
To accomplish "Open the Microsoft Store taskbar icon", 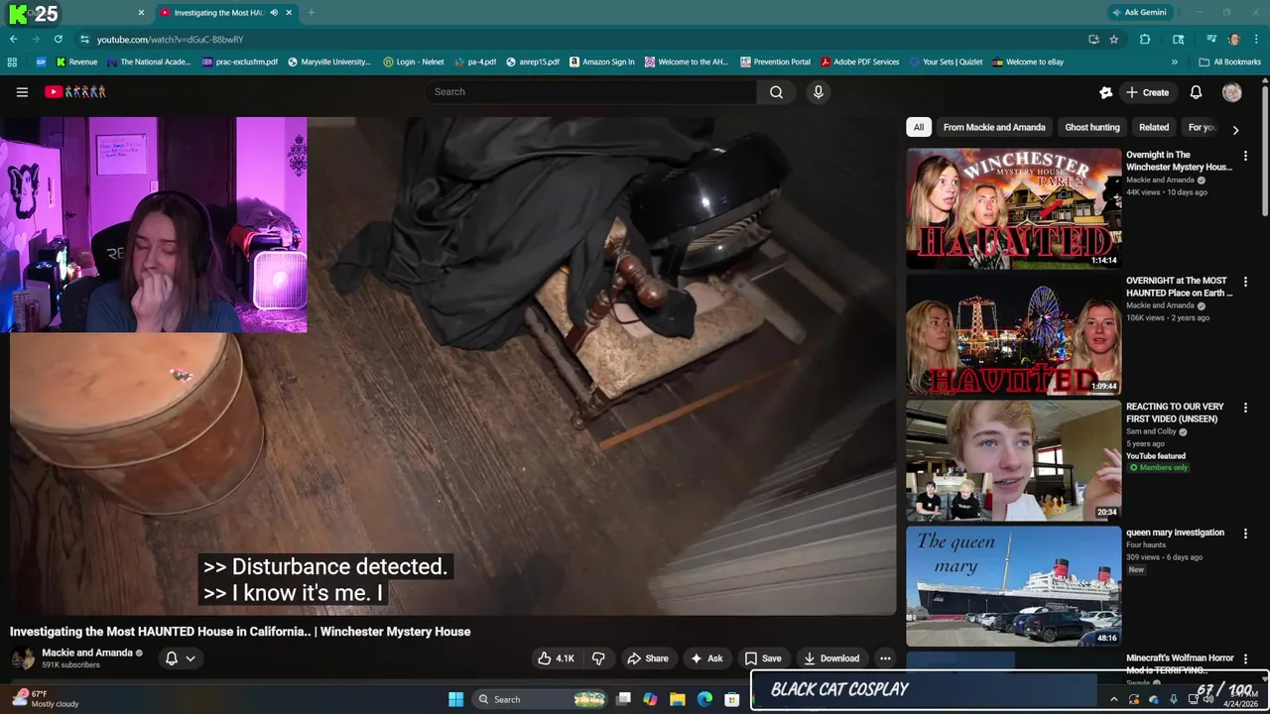I will [732, 699].
